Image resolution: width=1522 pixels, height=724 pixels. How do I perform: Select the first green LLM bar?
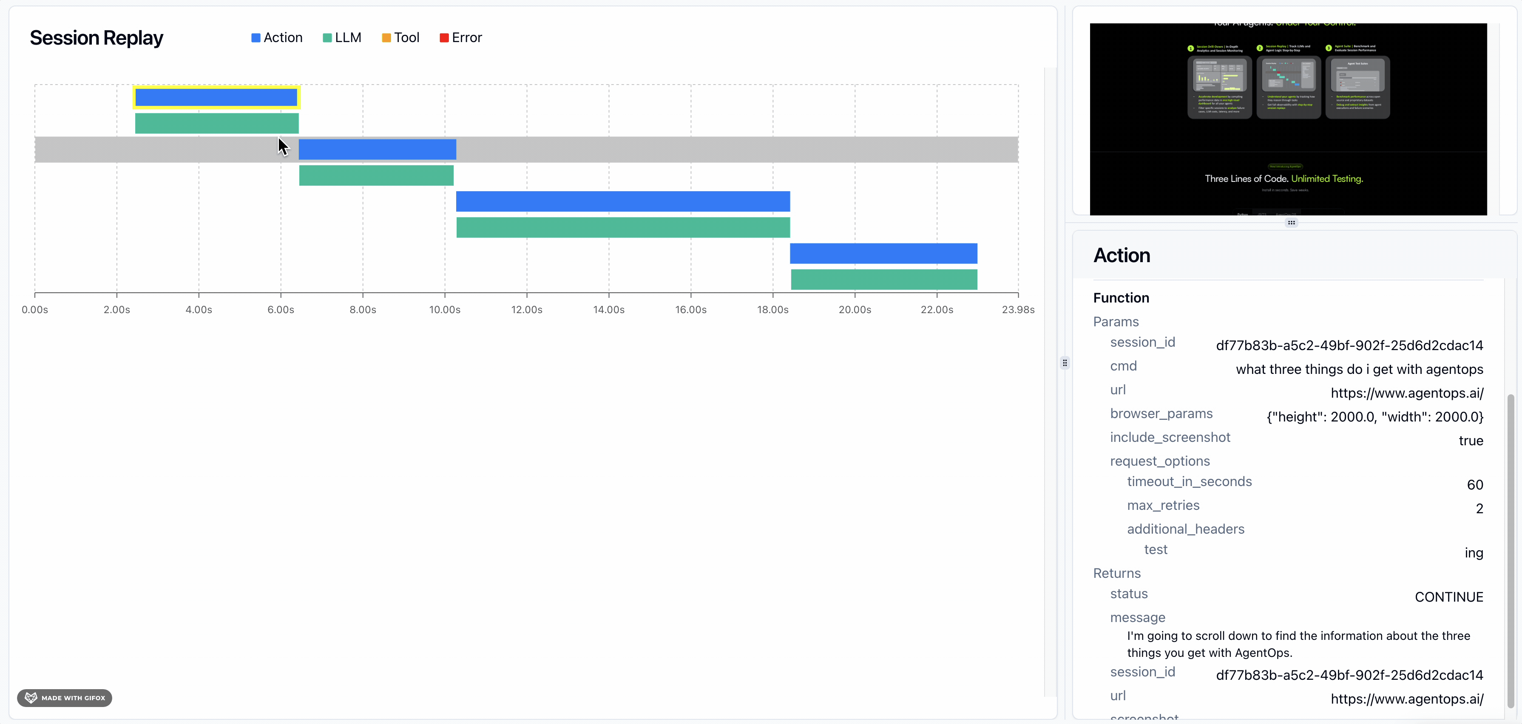click(216, 123)
